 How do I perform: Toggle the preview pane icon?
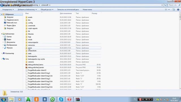click(173, 10)
